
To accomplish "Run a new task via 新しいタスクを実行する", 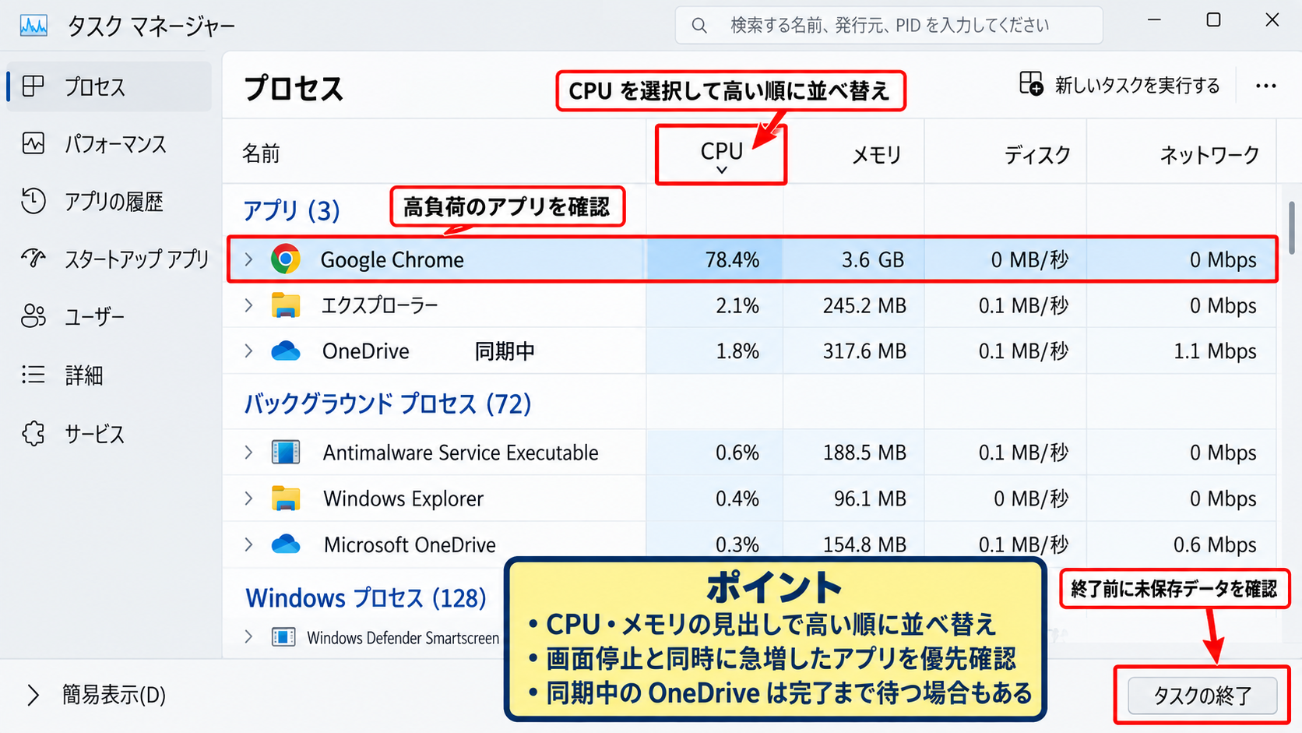I will point(1120,85).
